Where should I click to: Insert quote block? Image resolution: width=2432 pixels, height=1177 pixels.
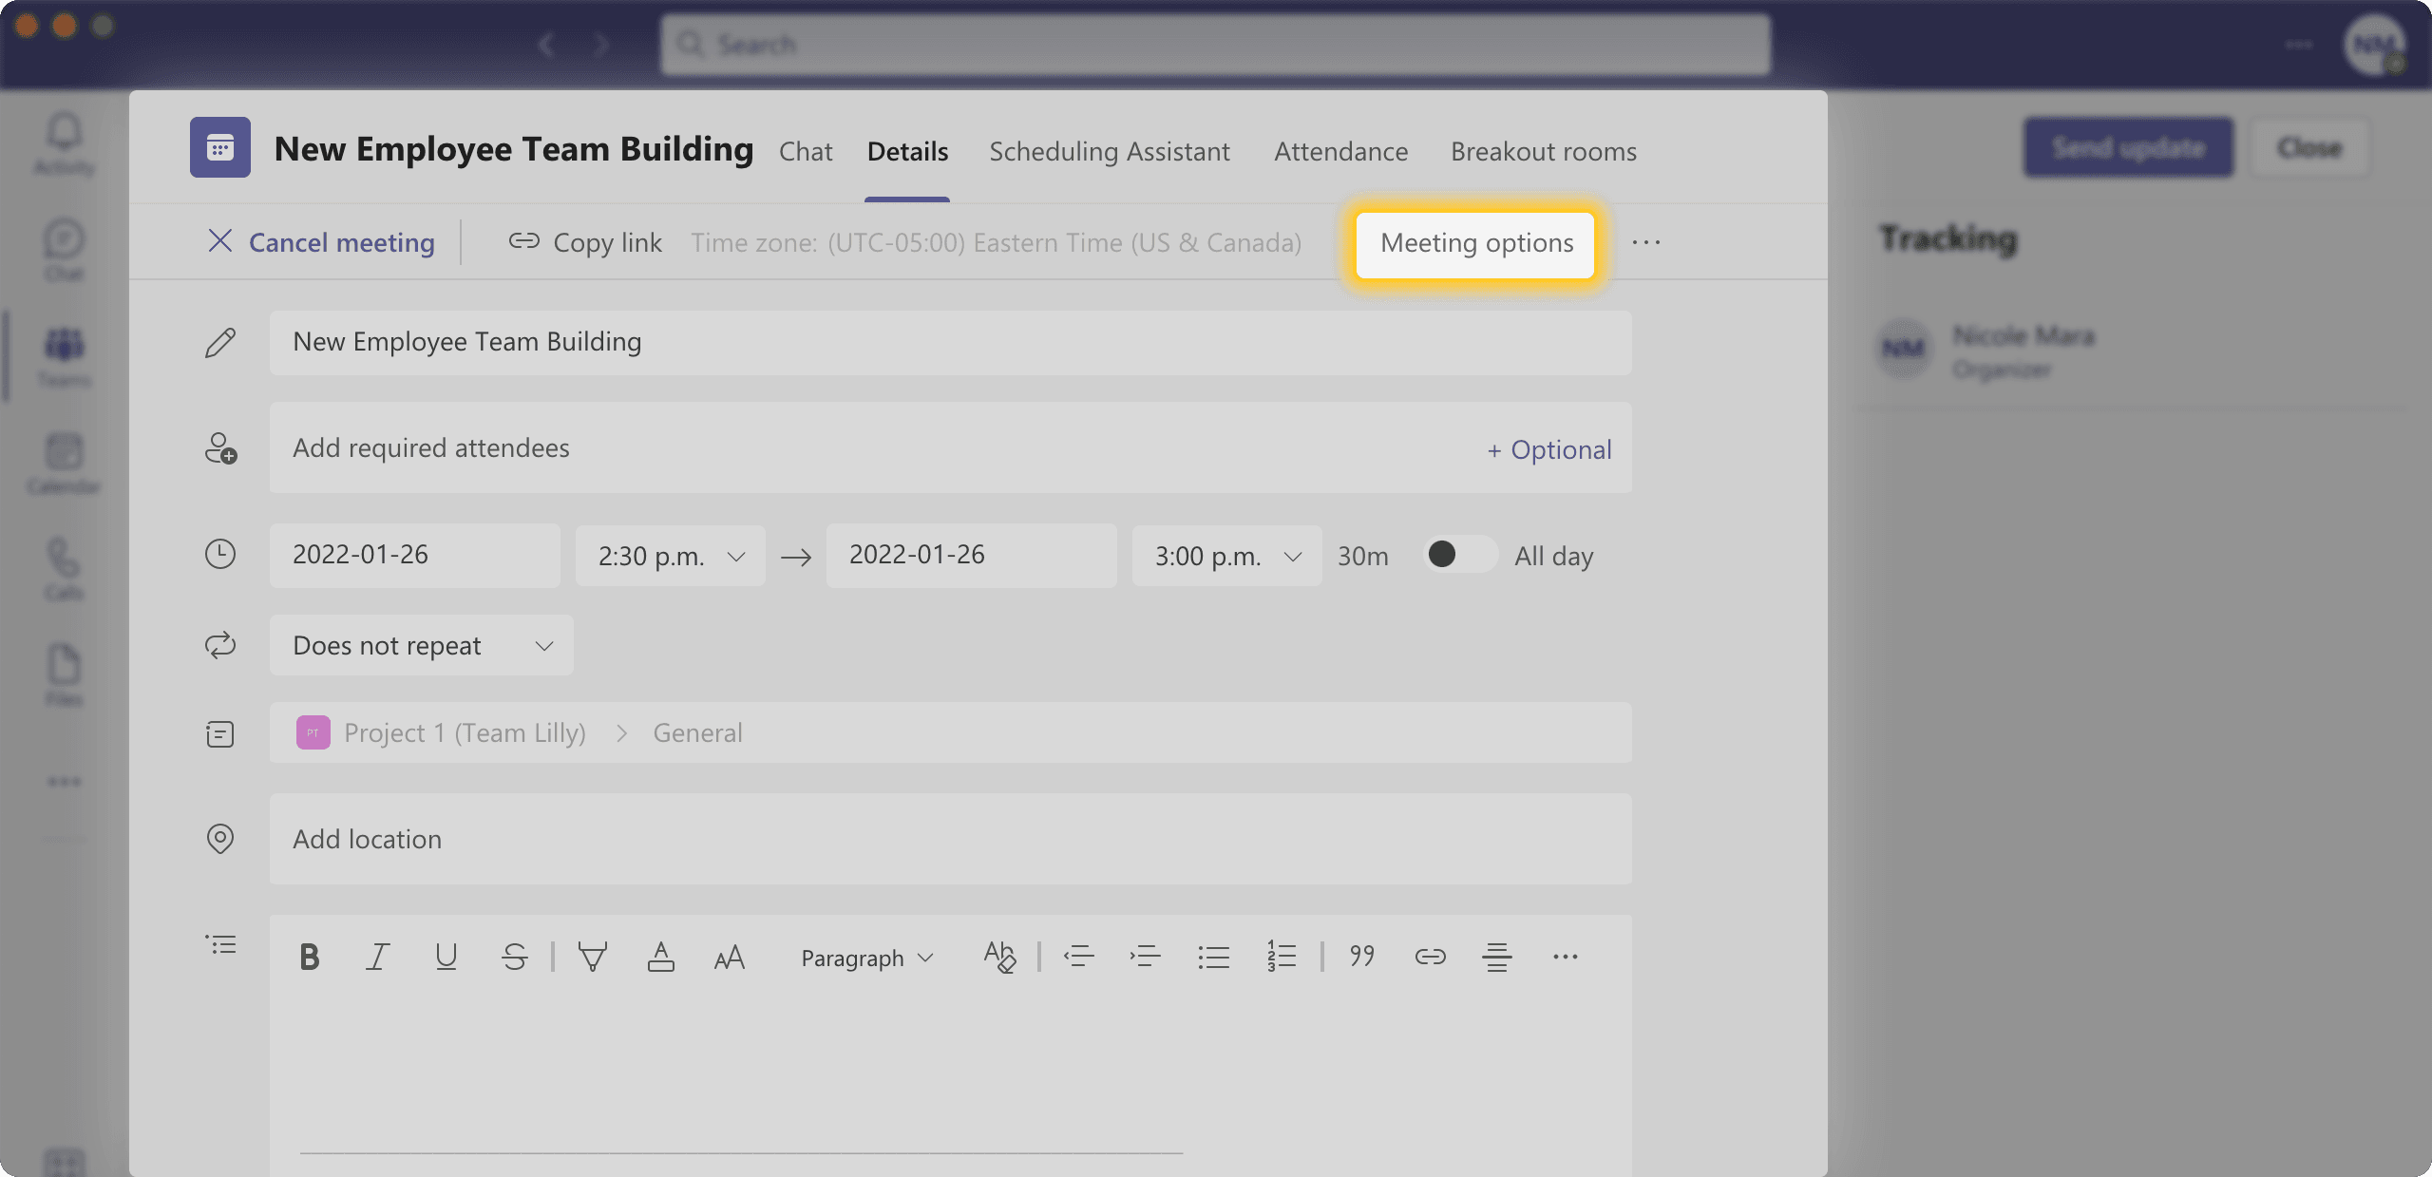tap(1361, 957)
